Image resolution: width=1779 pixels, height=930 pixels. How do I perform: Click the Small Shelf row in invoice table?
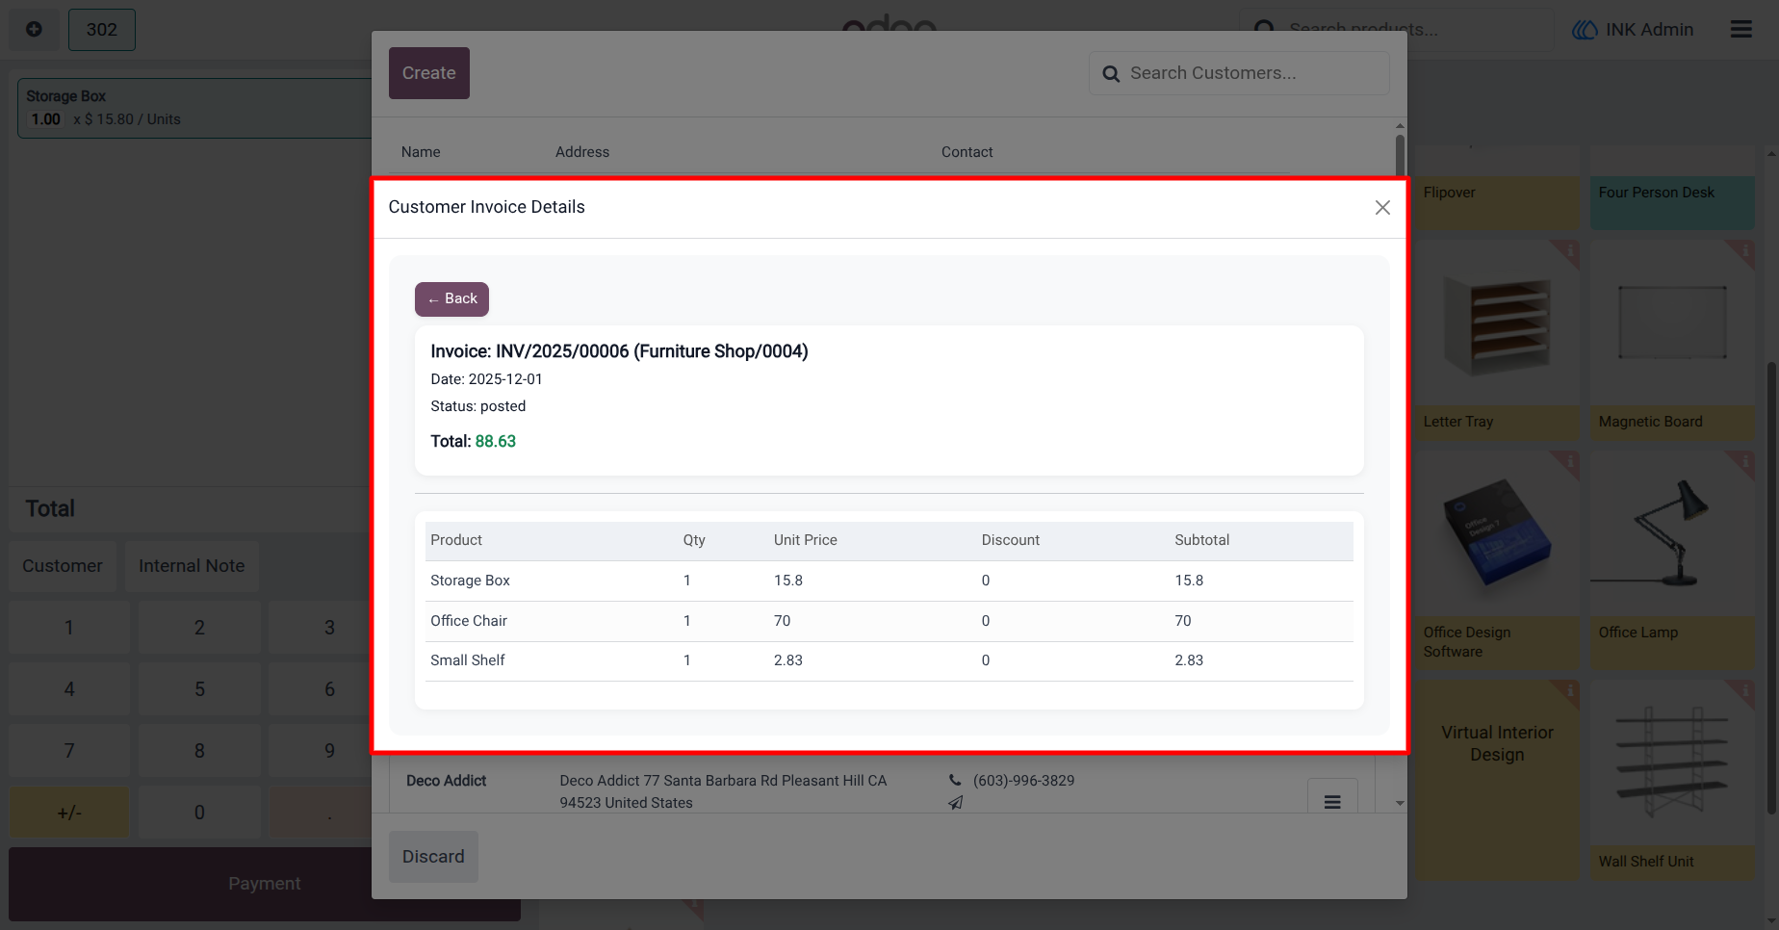coord(889,660)
